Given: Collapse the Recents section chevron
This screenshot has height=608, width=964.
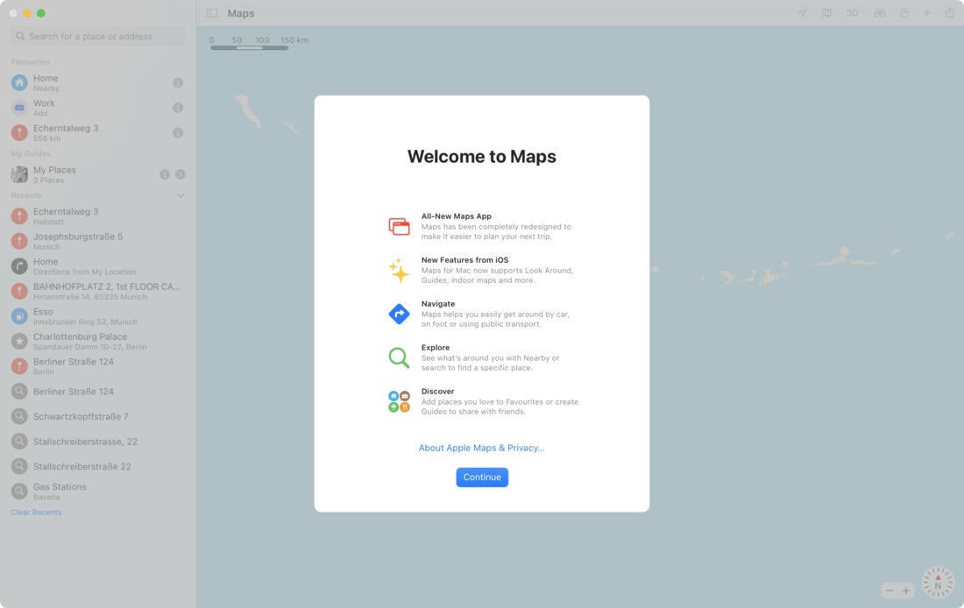Looking at the screenshot, I should pyautogui.click(x=181, y=195).
